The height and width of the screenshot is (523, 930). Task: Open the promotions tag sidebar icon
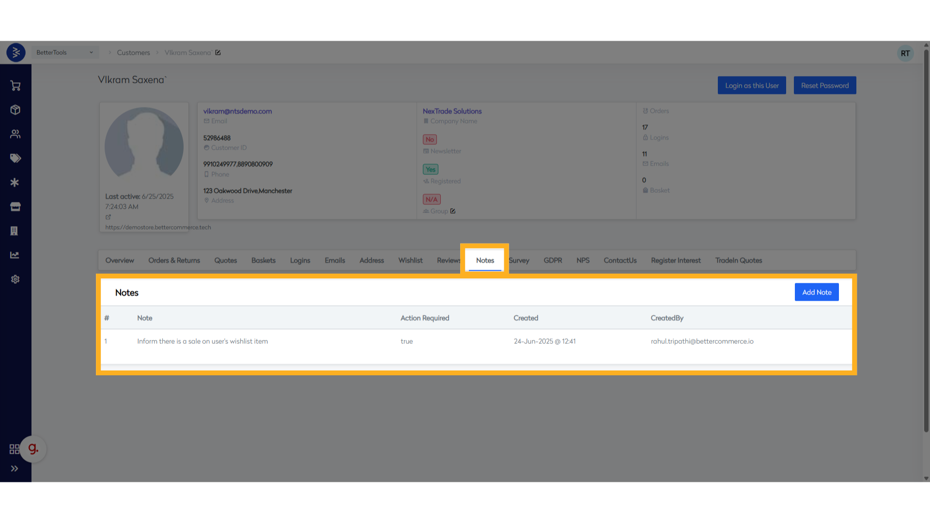15,158
